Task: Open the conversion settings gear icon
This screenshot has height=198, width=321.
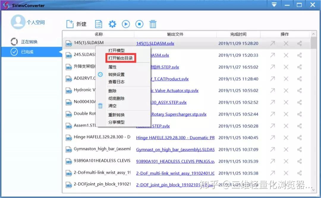Action: (112, 24)
